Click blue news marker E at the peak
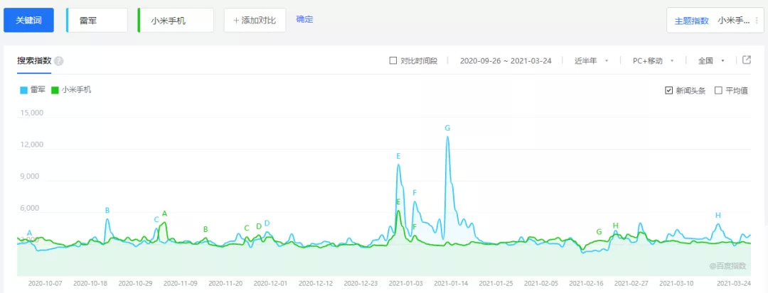The height and width of the screenshot is (293, 768). (399, 156)
